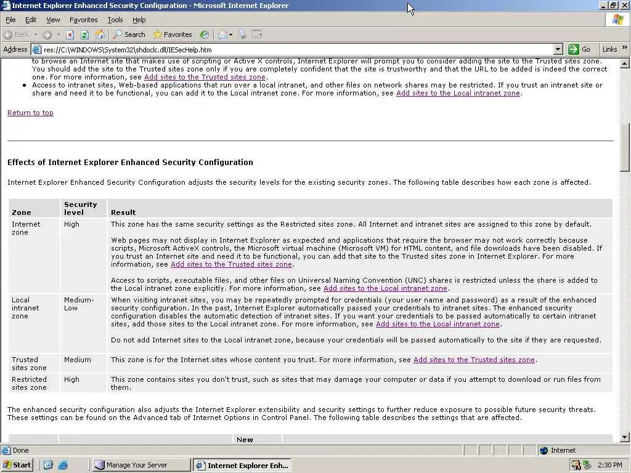Open Local intranet link in Local intranet row
Viewport: 631px width, 473px height.
click(x=438, y=324)
